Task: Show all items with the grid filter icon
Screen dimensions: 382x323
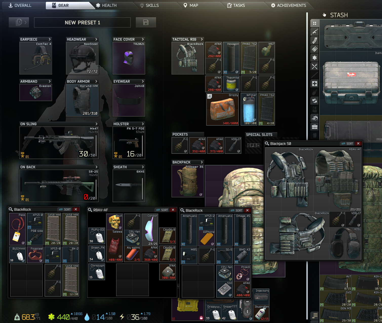Action: click(x=315, y=24)
